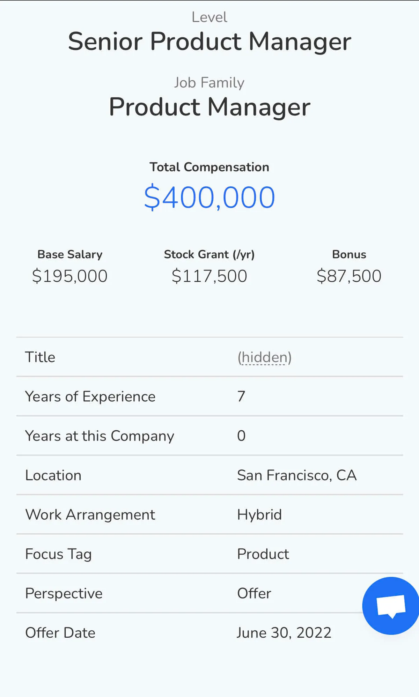Image resolution: width=419 pixels, height=697 pixels.
Task: Select the $87,500 bonus value
Action: click(x=349, y=276)
